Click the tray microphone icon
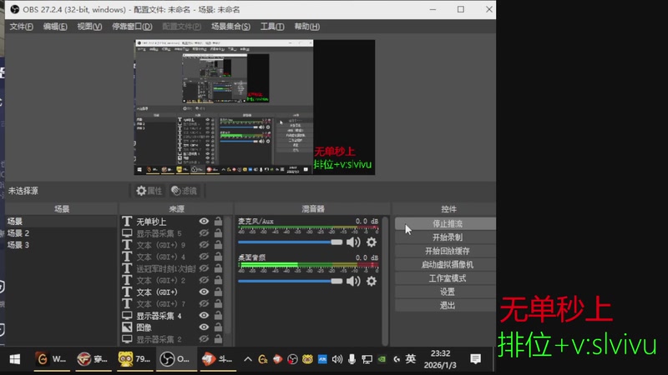 352,360
